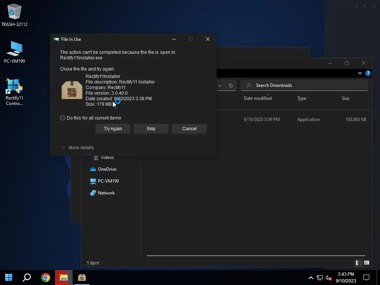The height and width of the screenshot is (285, 380).
Task: Maximize the Downloads Explorer window
Action: point(347,63)
